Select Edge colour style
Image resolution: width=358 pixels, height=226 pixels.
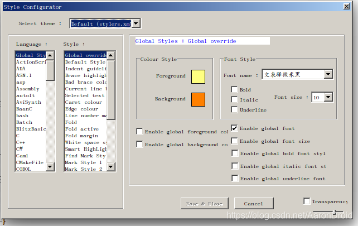click(86, 109)
